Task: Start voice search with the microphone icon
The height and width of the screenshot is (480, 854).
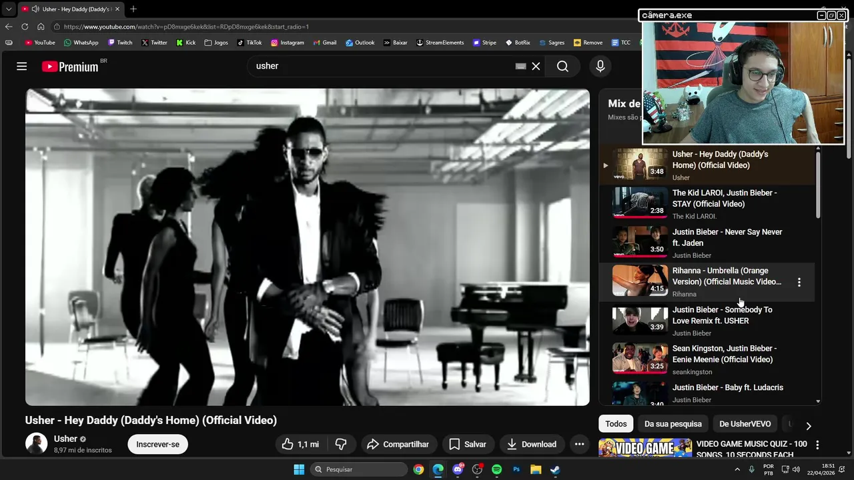Action: click(600, 66)
